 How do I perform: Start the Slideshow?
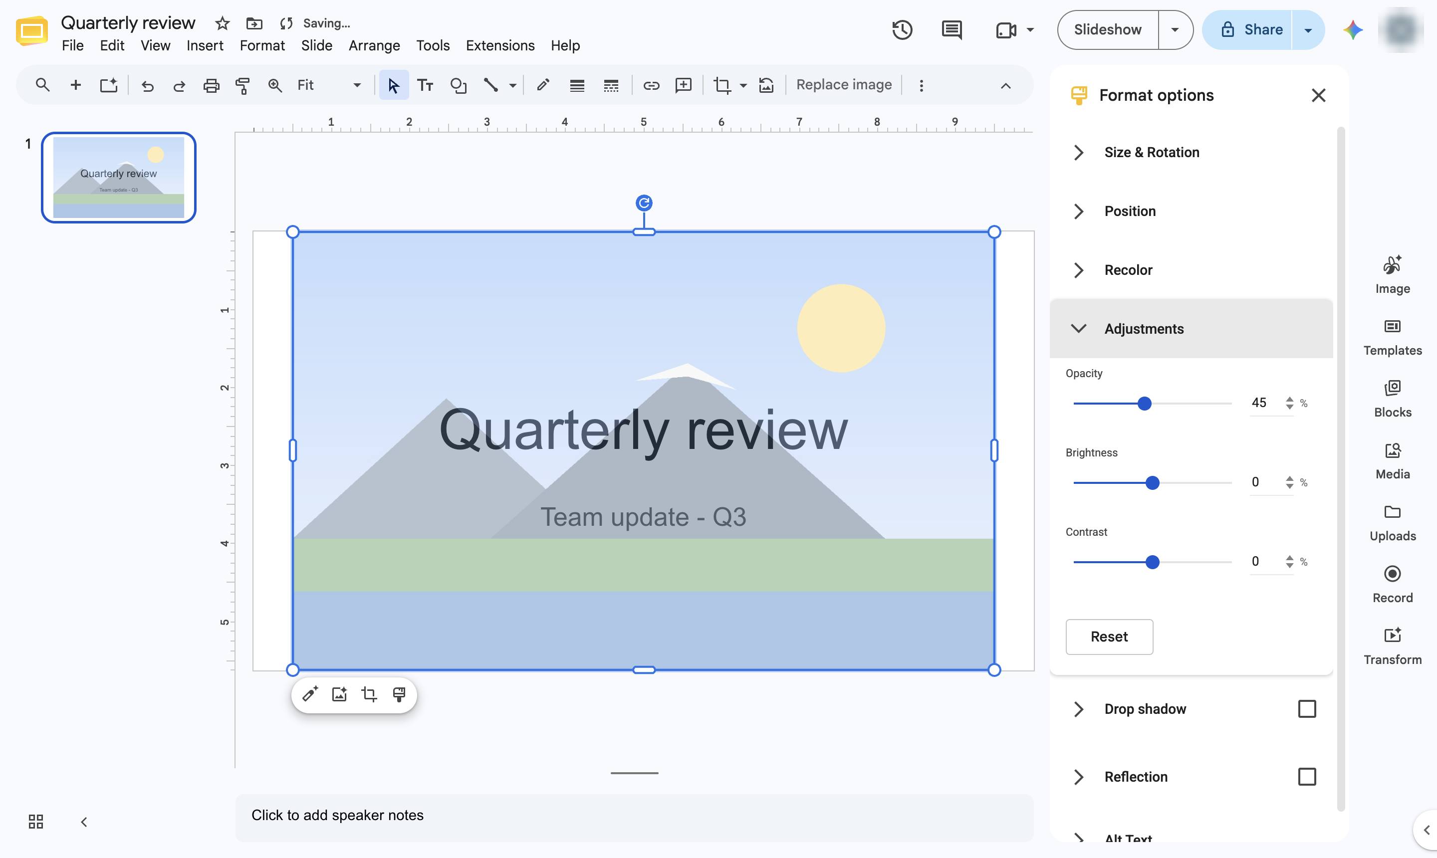pos(1107,29)
